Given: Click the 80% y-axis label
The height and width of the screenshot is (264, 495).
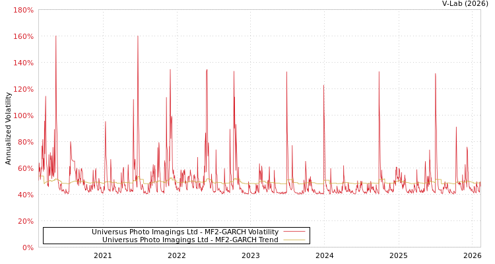Looking at the screenshot, I should [26, 142].
